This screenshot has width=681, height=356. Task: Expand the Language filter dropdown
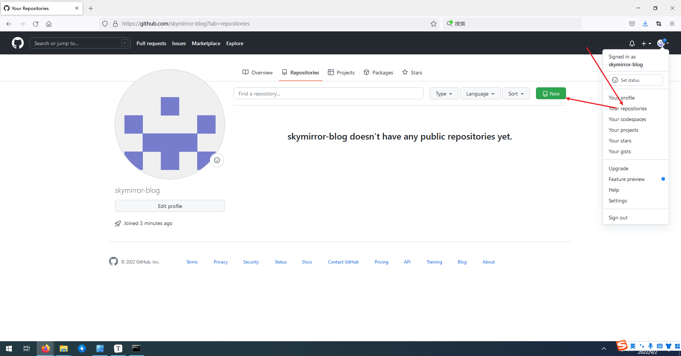point(480,94)
